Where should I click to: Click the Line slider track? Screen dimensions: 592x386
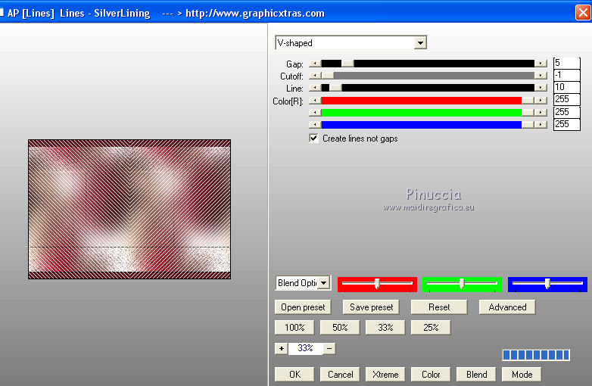pyautogui.click(x=428, y=88)
